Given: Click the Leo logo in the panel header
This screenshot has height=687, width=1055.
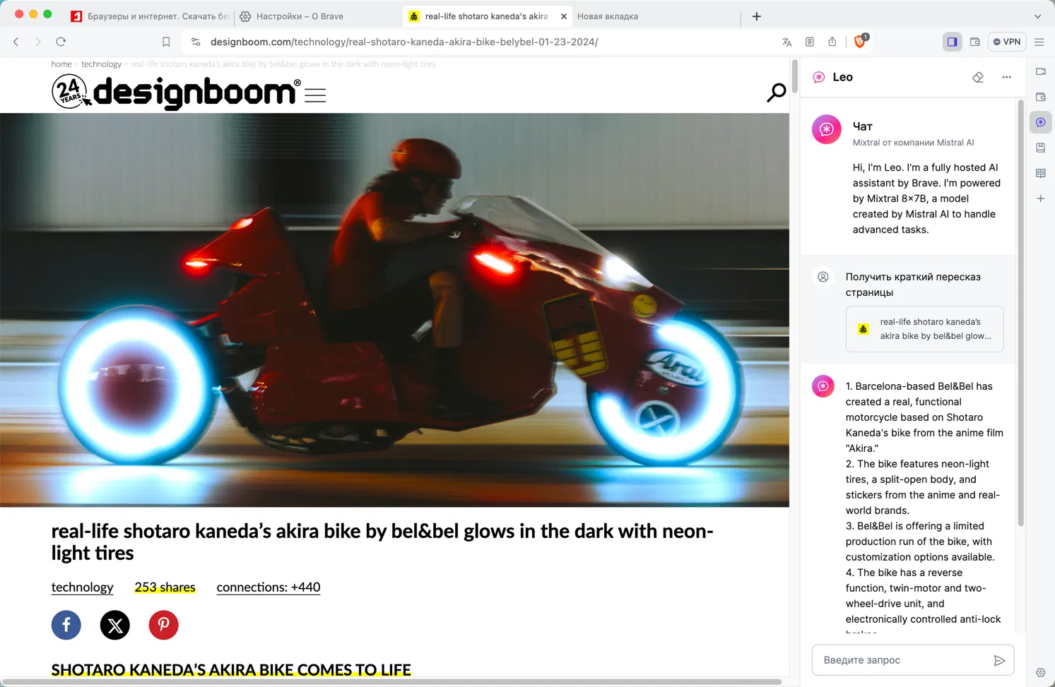Looking at the screenshot, I should pos(819,77).
